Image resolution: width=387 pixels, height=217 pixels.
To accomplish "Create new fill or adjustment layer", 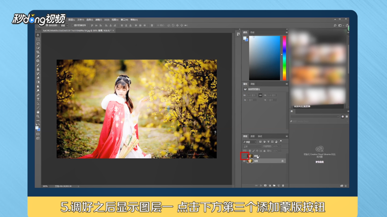I will click(x=270, y=185).
